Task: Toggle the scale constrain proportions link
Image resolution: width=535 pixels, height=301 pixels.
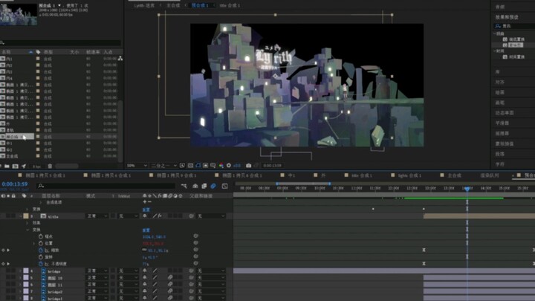Action: pyautogui.click(x=144, y=250)
